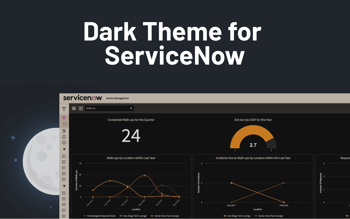This screenshot has width=350, height=219.
Task: Open first list module icon below lower collapse arrow
Action: pos(64,193)
